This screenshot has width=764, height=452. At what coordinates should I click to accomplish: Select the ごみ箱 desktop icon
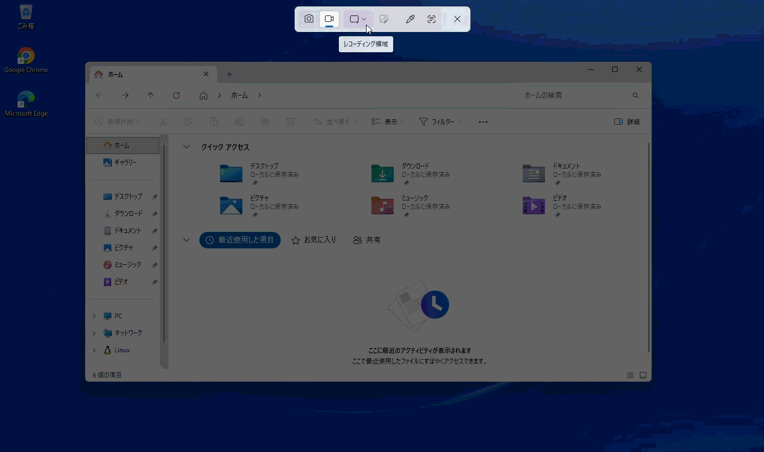tap(26, 17)
